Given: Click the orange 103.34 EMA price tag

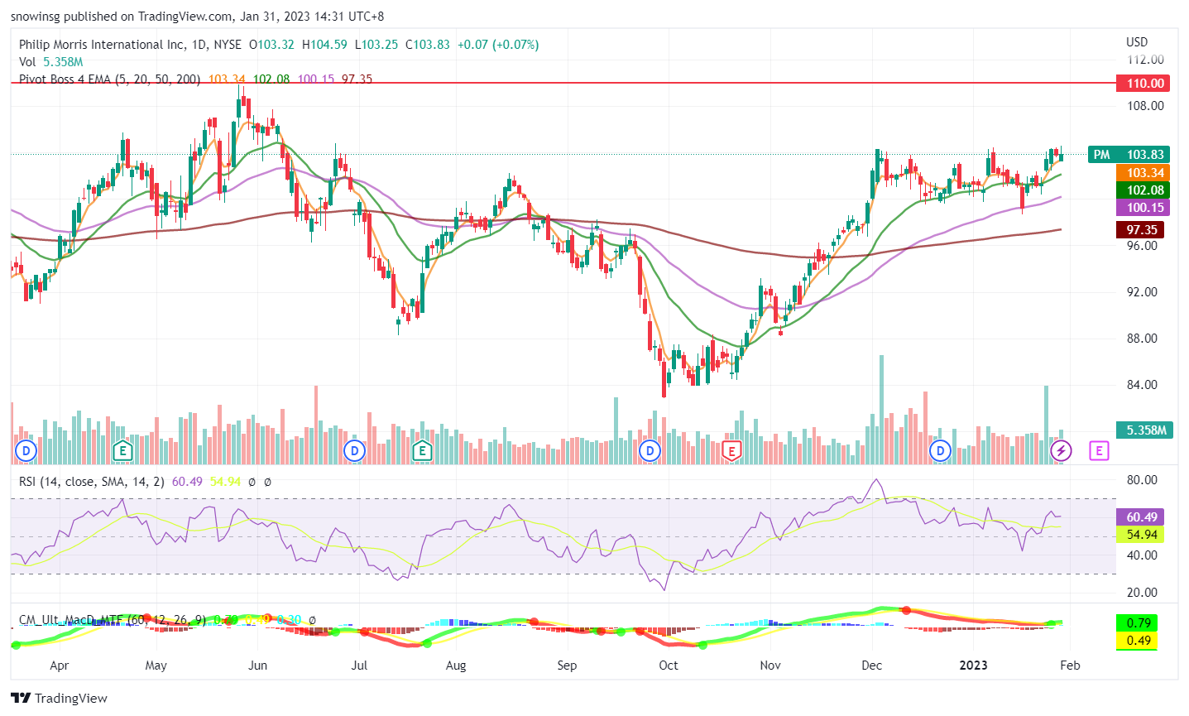Looking at the screenshot, I should click(x=1143, y=172).
